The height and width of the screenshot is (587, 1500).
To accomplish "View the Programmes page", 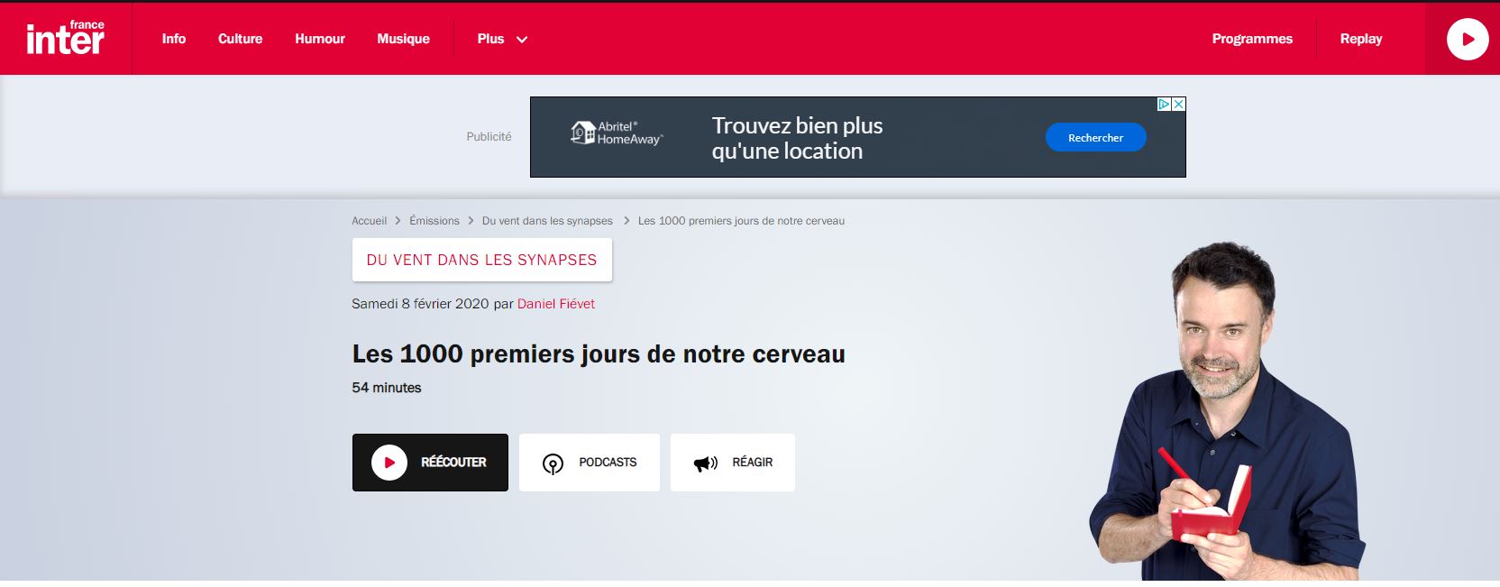I will (1252, 39).
